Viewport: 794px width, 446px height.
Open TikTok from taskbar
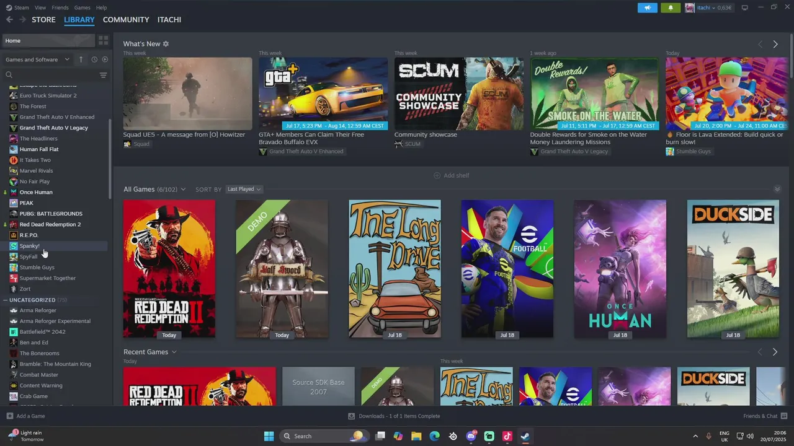(507, 436)
